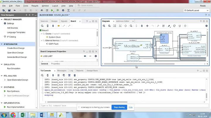211x118 pixels.
Task: Click the binoculars icon in main toolbar
Action: coord(42,10)
